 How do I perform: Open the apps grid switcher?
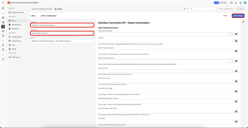tap(241, 3)
